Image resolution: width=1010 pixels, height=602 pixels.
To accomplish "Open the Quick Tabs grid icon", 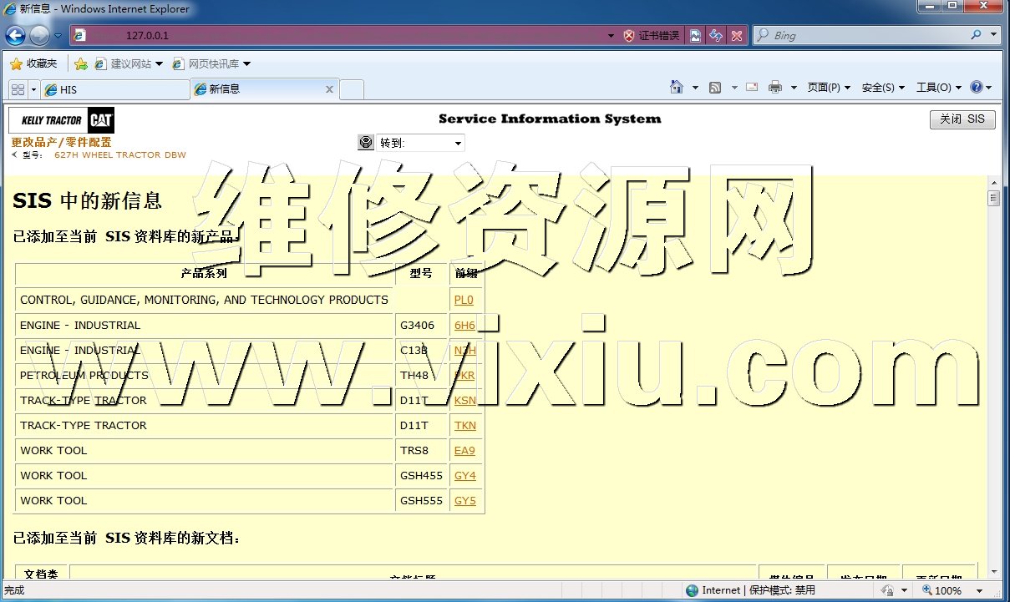I will (x=18, y=89).
